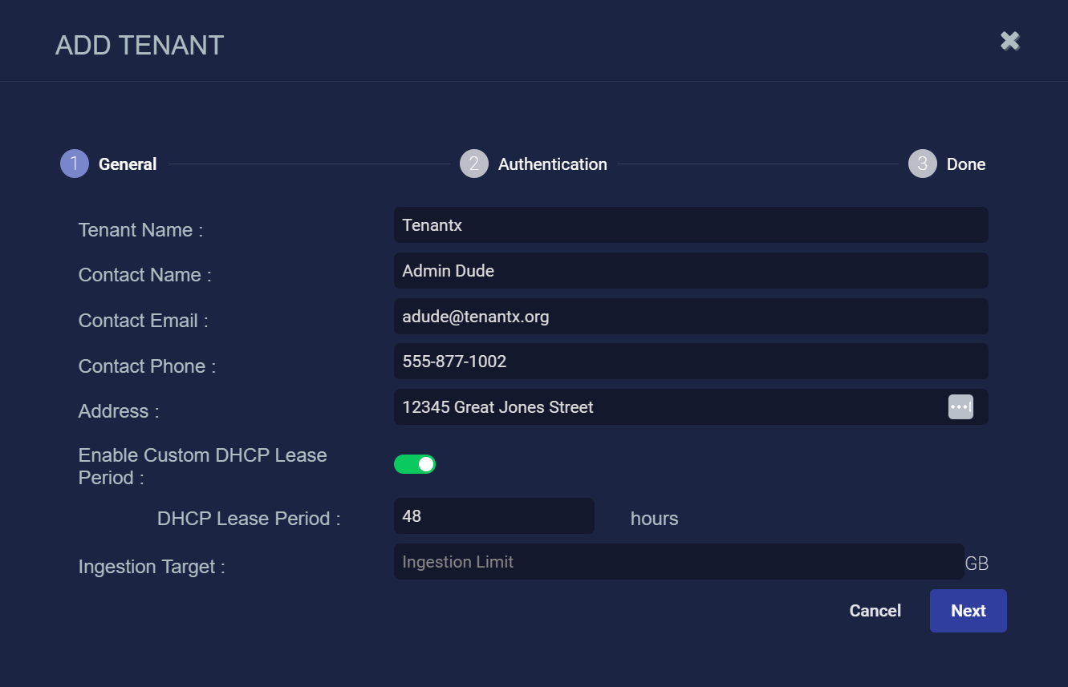This screenshot has height=687, width=1068.
Task: Click the Address text showing Great Jones Street
Action: point(497,407)
